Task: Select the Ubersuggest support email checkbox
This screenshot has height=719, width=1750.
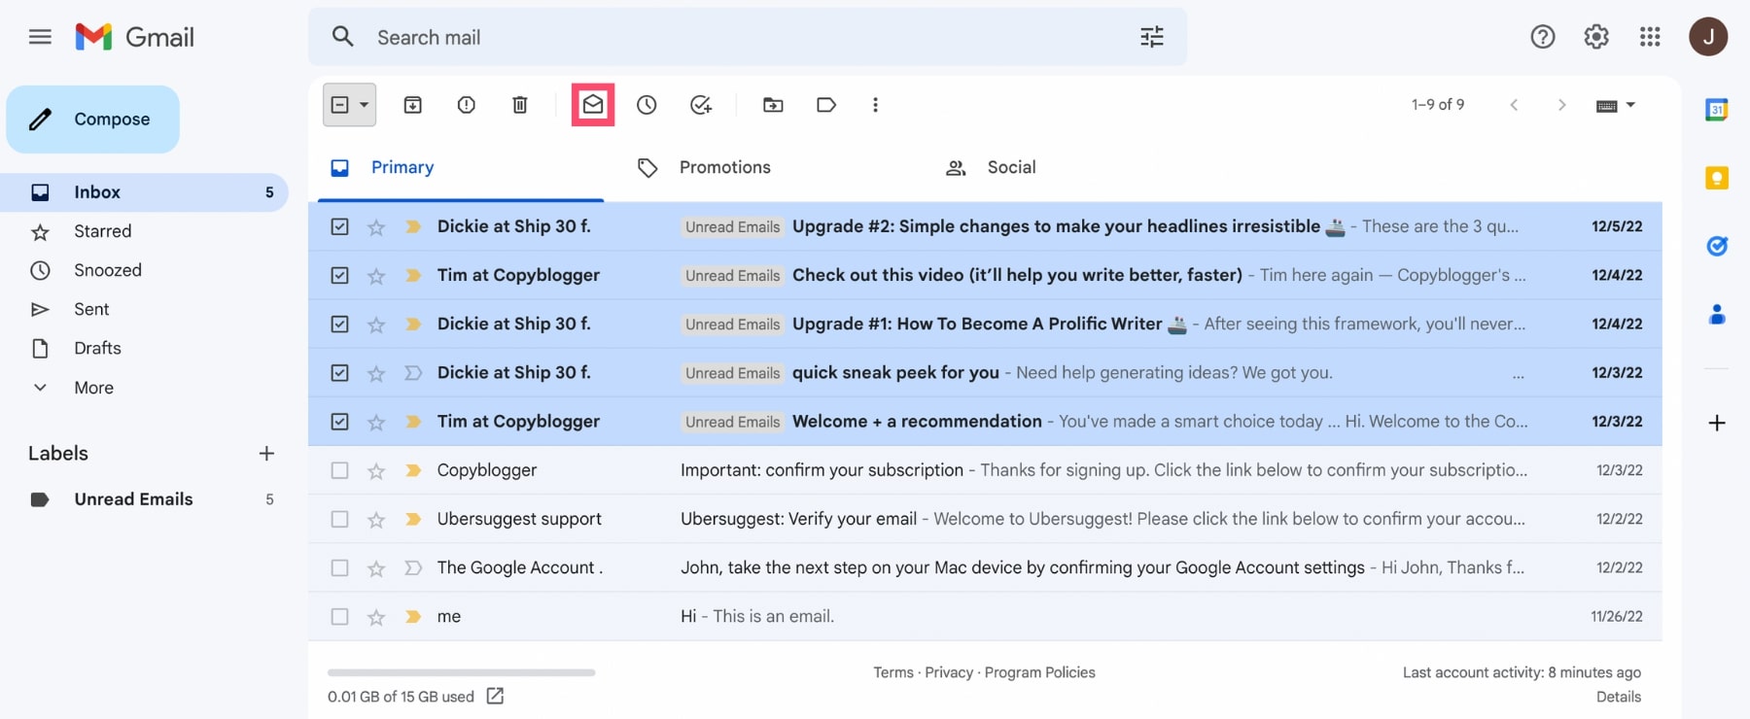Action: [x=339, y=519]
